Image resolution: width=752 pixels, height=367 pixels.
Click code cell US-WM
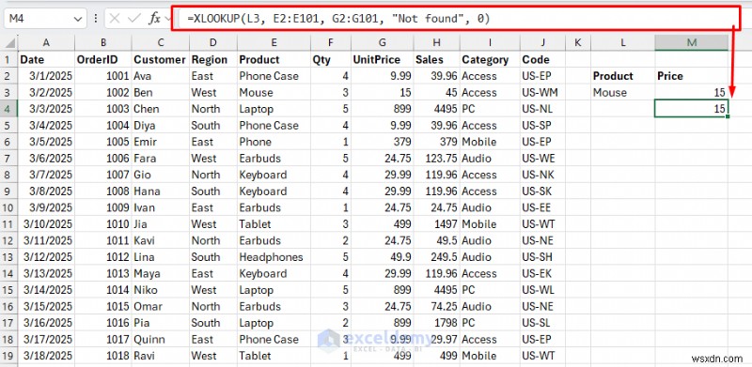[x=542, y=93]
